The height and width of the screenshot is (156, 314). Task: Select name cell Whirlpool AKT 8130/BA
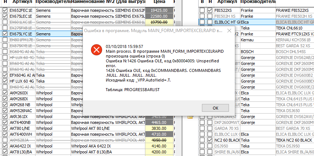point(108,152)
